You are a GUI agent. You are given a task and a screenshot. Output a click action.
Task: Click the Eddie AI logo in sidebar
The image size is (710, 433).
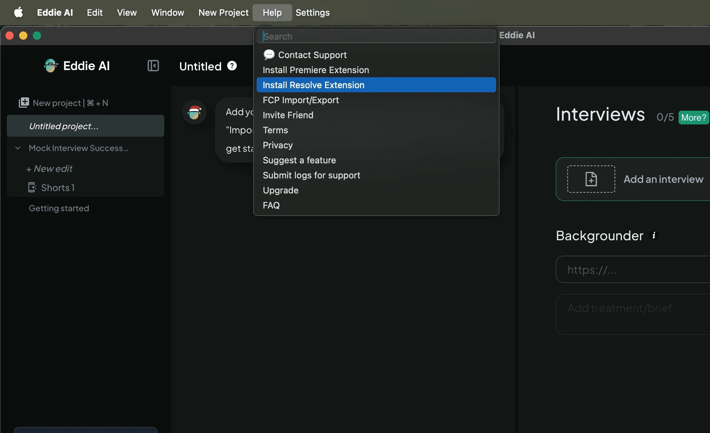coord(51,66)
